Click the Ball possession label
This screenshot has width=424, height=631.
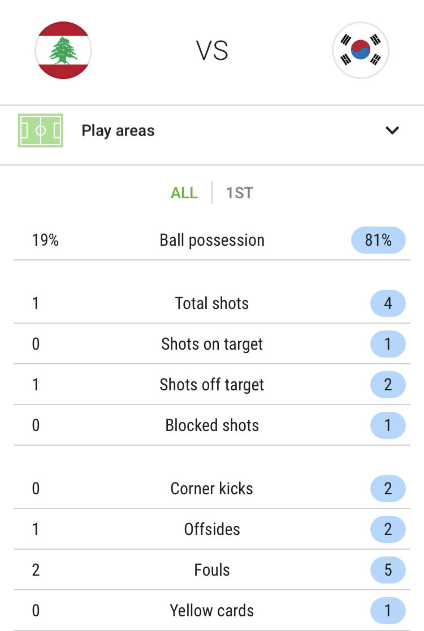(212, 240)
